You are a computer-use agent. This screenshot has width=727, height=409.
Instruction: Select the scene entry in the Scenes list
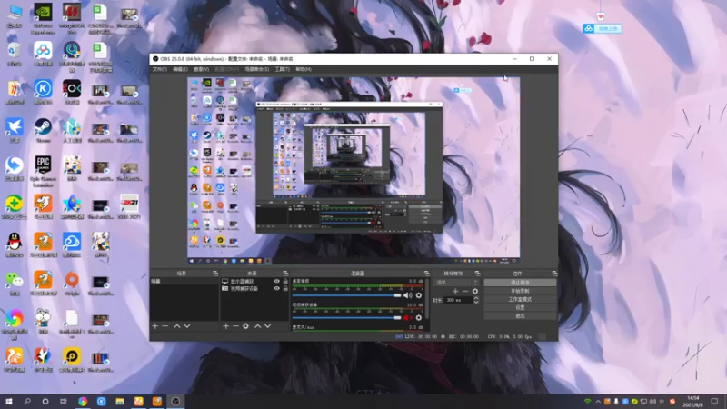[184, 281]
